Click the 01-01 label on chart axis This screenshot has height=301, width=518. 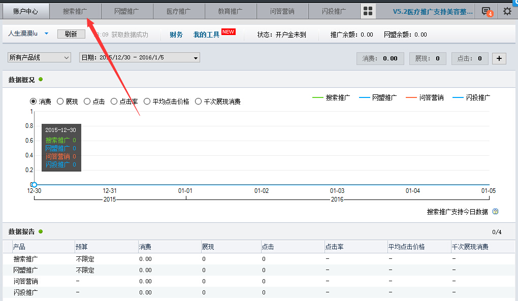[x=185, y=191]
